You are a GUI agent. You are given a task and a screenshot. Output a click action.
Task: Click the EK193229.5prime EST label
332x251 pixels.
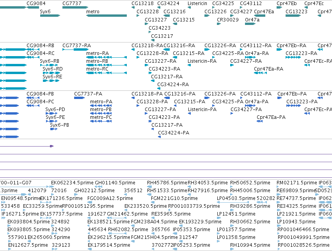pos(200,222)
